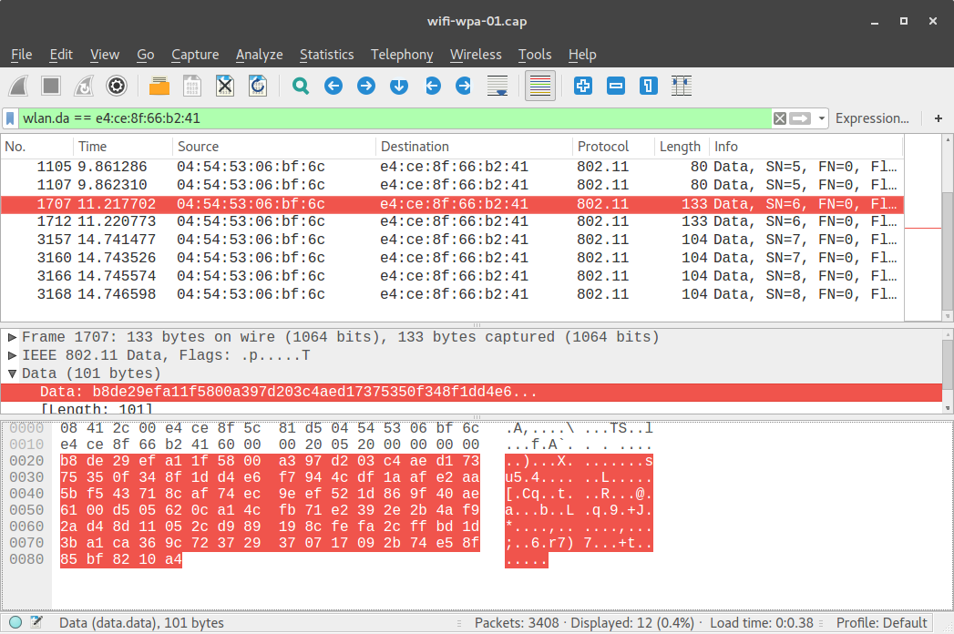The image size is (954, 634).
Task: Click the Zoom 100% toolbar icon
Action: 647,85
